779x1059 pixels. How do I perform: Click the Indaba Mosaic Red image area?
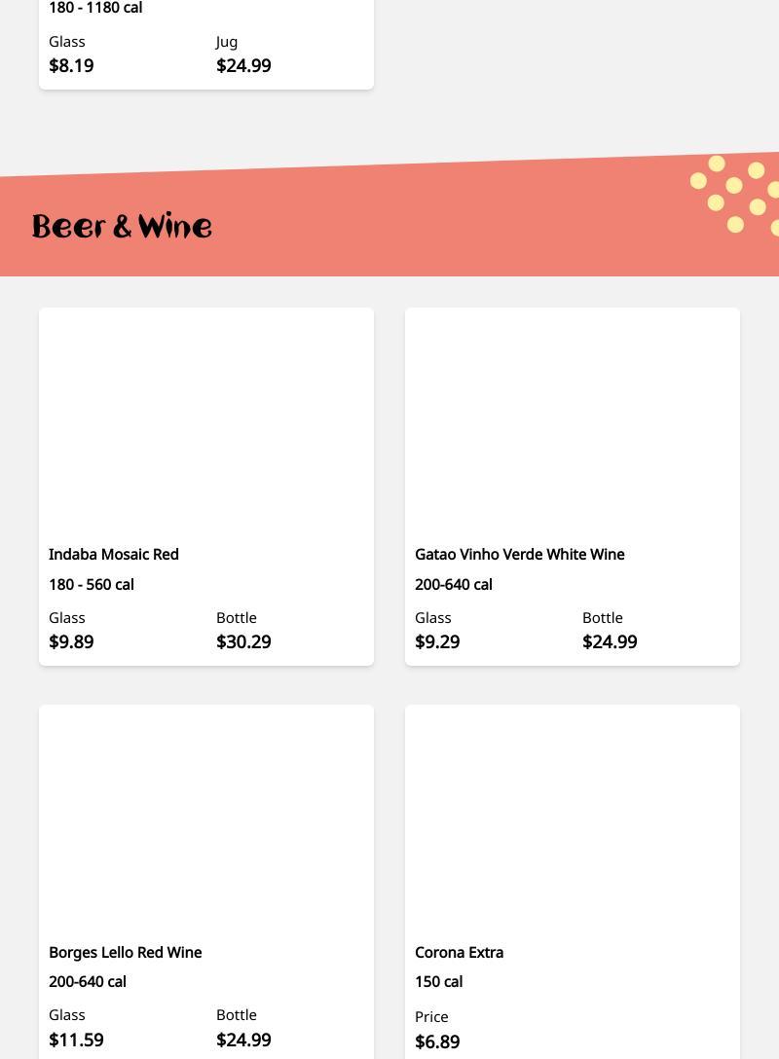206,421
